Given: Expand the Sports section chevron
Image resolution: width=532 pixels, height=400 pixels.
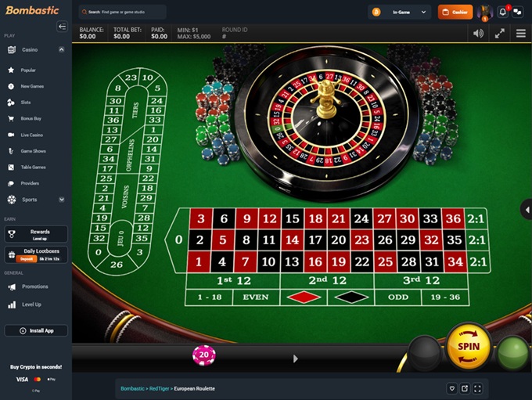Looking at the screenshot, I should pos(61,200).
